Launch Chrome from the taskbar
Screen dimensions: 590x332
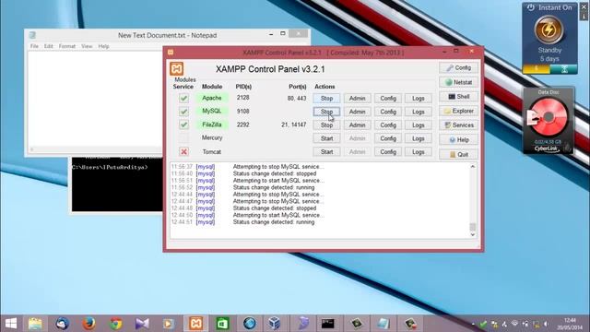click(115, 324)
